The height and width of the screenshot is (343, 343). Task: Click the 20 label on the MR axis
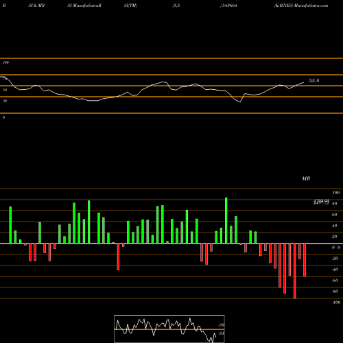[334, 237]
